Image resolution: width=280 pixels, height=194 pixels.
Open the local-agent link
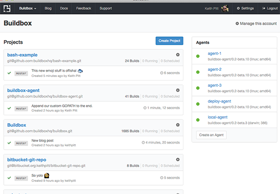(x=217, y=117)
